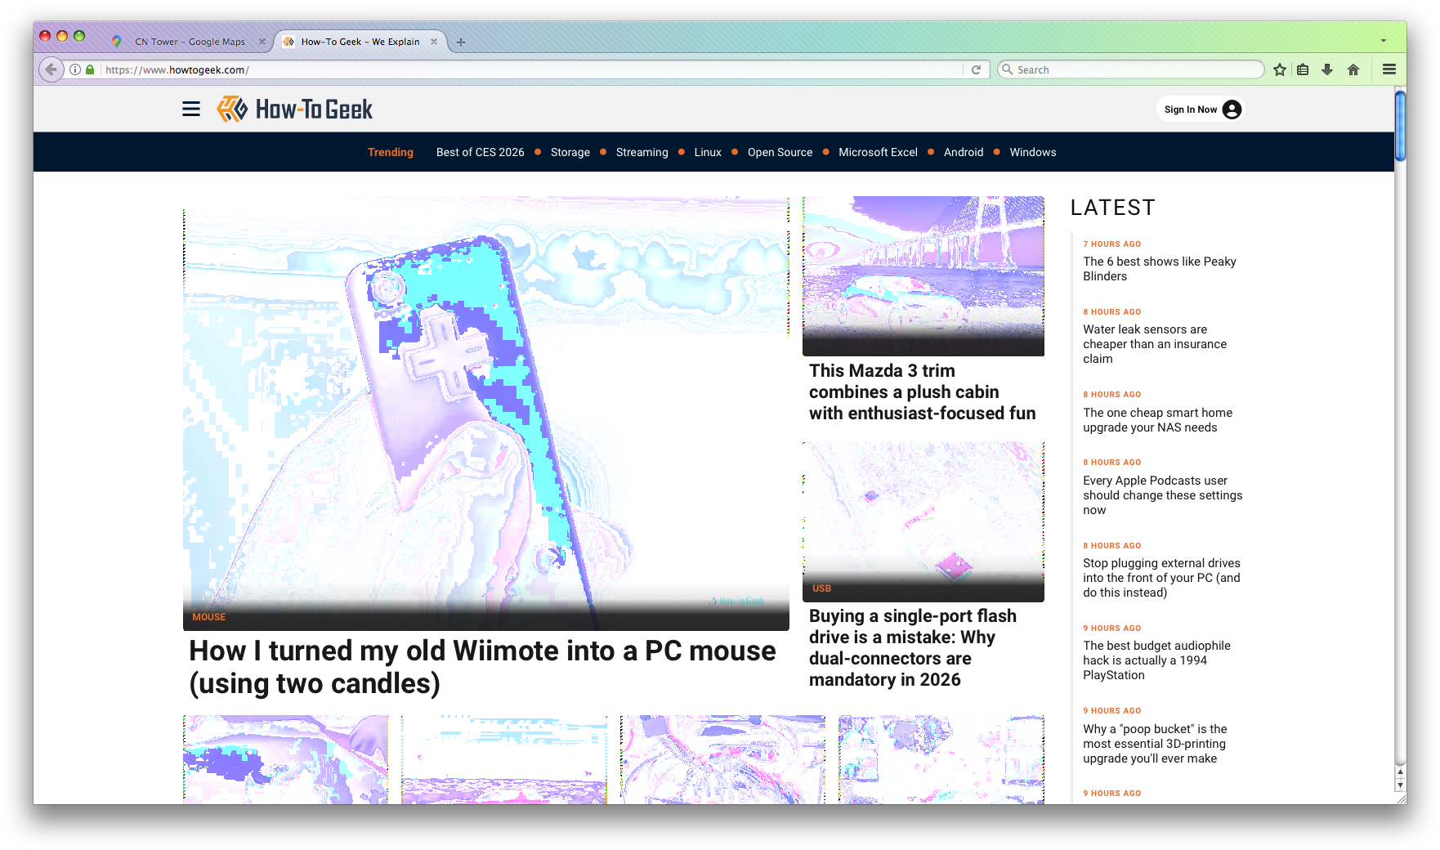Click the USB category tag
This screenshot has height=850, width=1440.
(822, 588)
